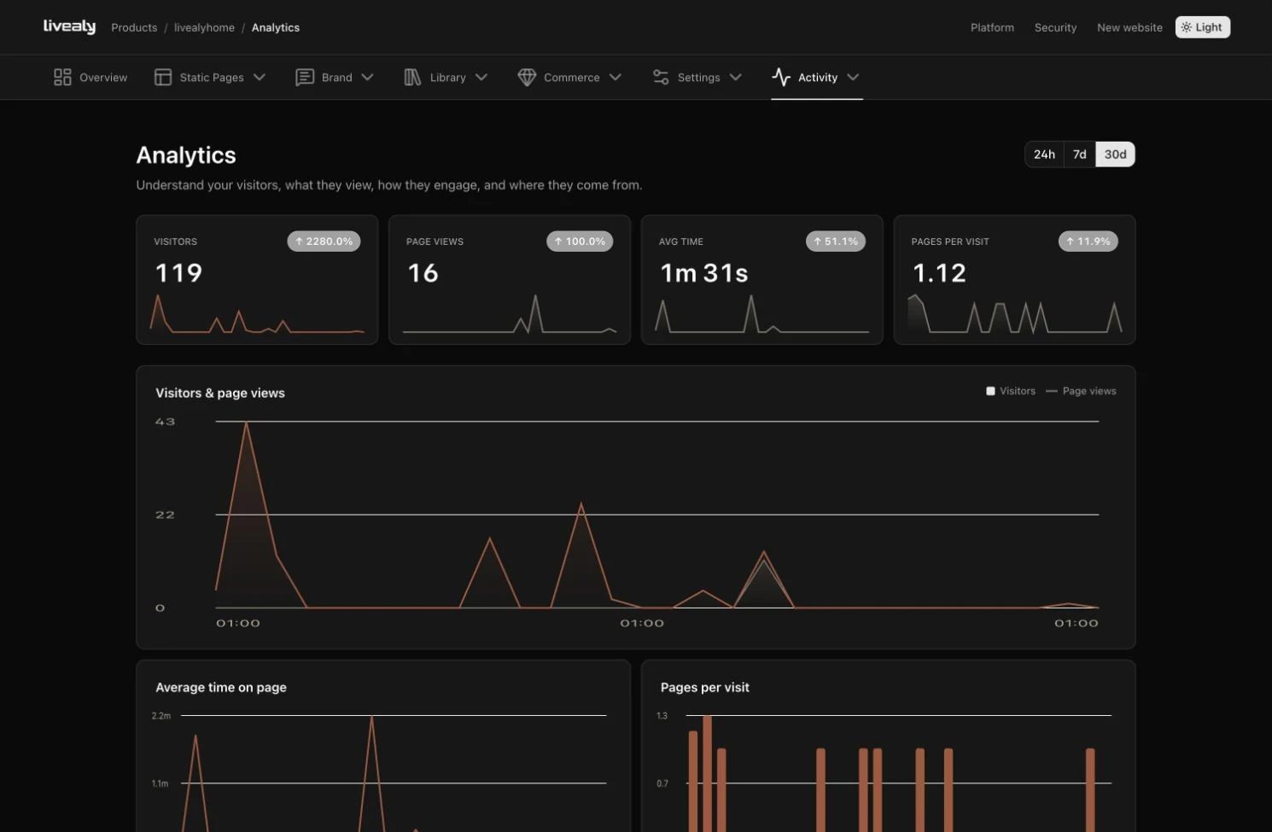Click the Brand message icon
Viewport: 1272px width, 832px height.
pyautogui.click(x=305, y=78)
